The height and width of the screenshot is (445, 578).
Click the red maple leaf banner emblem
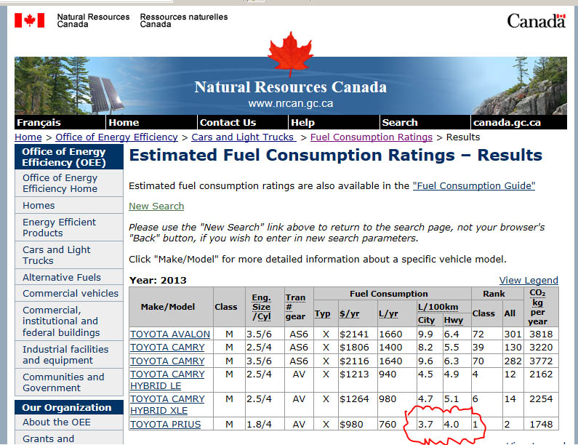(x=289, y=55)
